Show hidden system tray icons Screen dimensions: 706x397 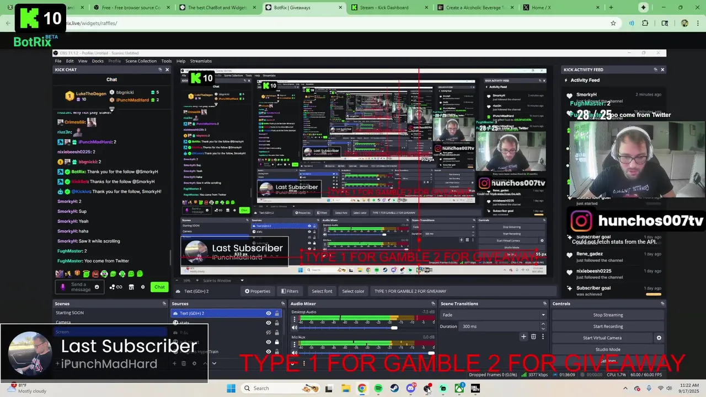(625, 388)
